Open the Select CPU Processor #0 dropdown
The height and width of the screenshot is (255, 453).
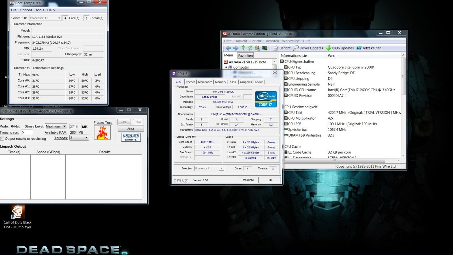(45, 18)
